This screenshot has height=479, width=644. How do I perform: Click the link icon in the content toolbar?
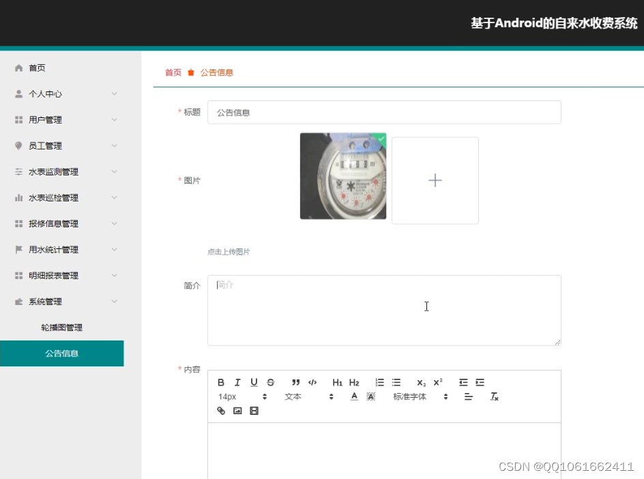tap(221, 411)
